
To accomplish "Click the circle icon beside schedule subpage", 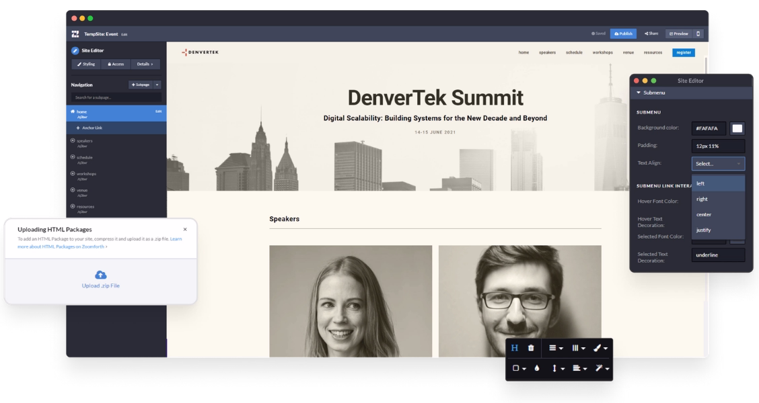I will pyautogui.click(x=73, y=157).
